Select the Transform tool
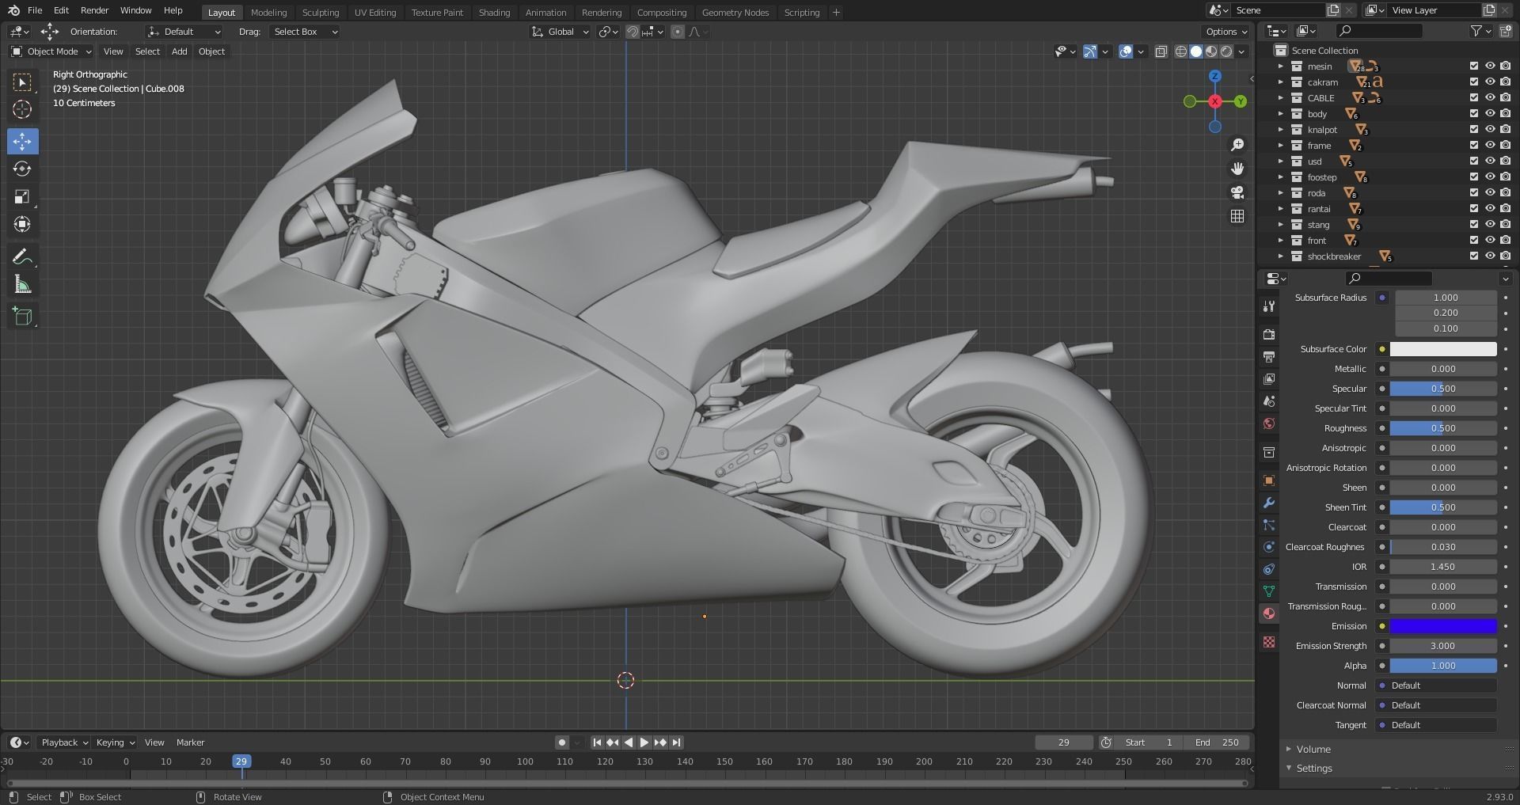1520x805 pixels. click(x=22, y=225)
